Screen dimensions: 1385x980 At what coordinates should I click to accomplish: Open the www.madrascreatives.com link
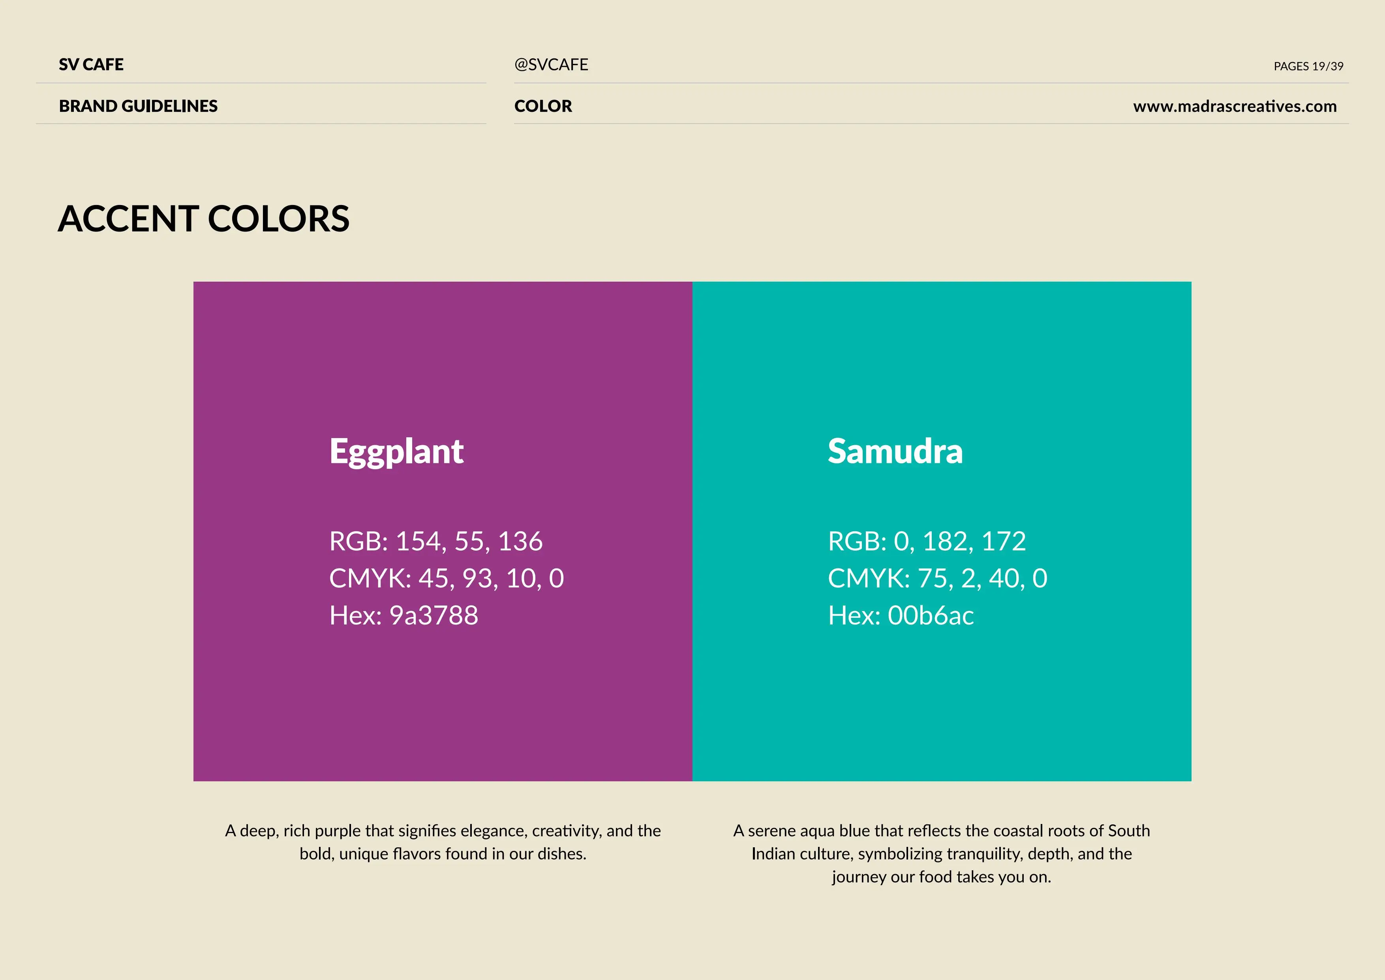click(1234, 106)
